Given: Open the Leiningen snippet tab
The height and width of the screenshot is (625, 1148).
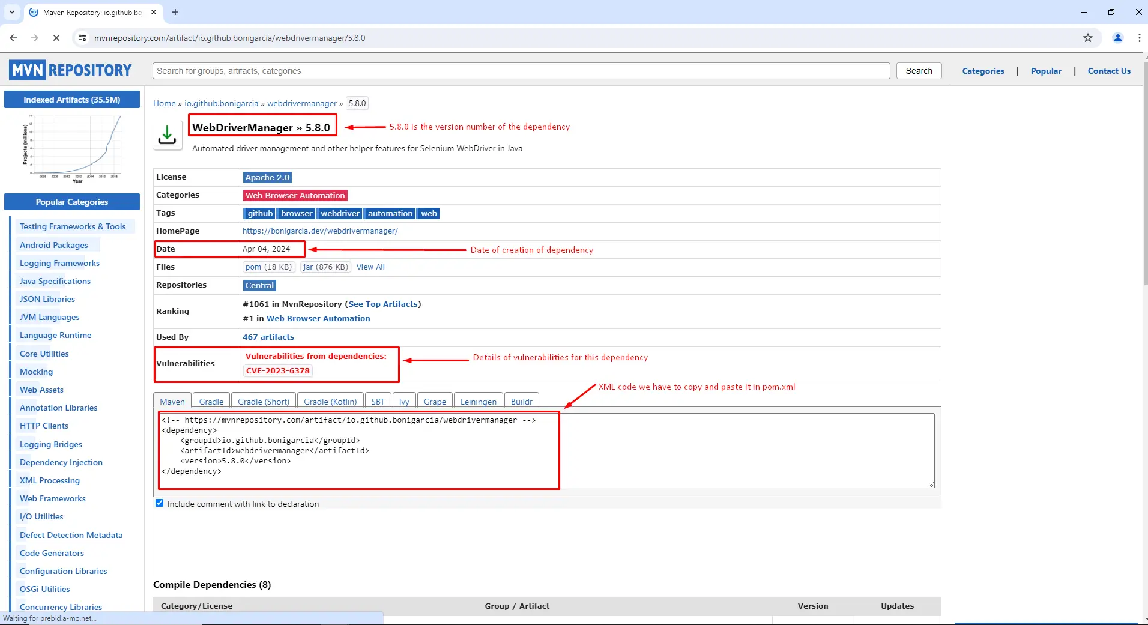Looking at the screenshot, I should click(x=479, y=402).
